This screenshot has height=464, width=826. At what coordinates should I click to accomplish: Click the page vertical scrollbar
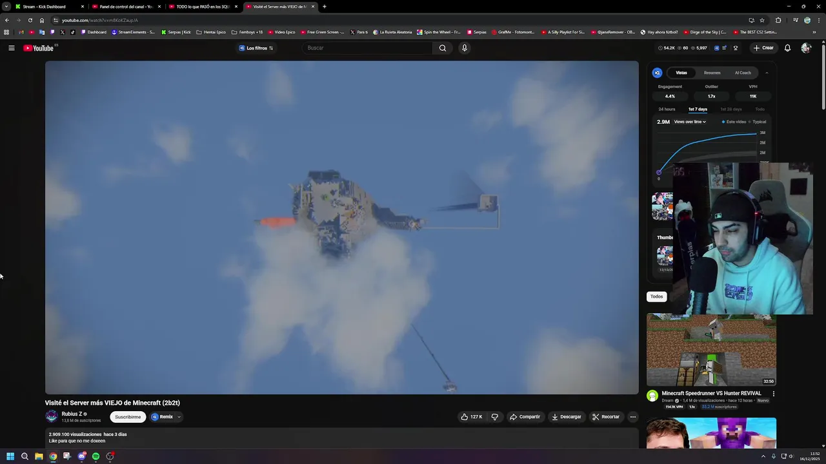(x=823, y=76)
